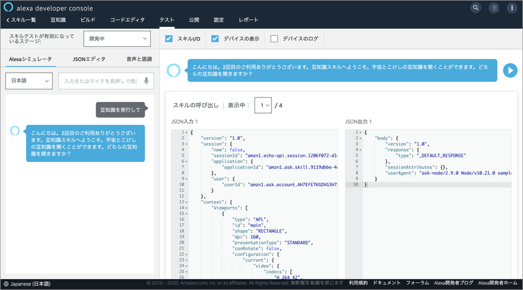
Task: Collapse JSON output response fold arrow line 4
Action: pos(361,150)
